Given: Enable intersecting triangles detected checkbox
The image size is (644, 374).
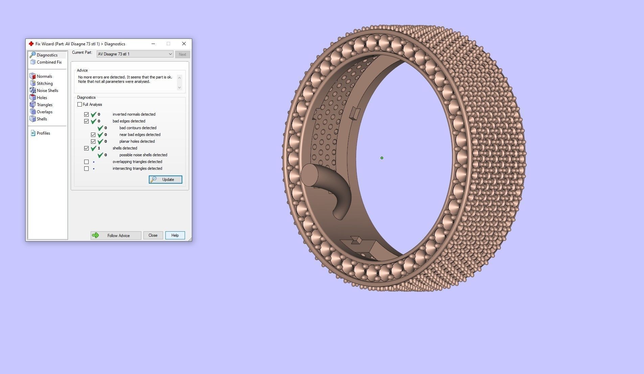Looking at the screenshot, I should [x=87, y=169].
